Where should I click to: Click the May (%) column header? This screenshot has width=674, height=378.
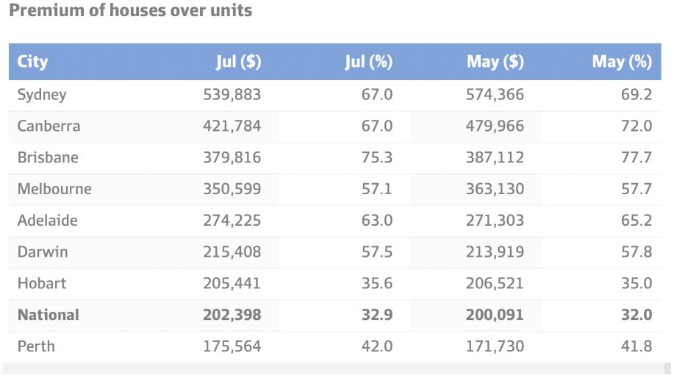click(x=622, y=62)
